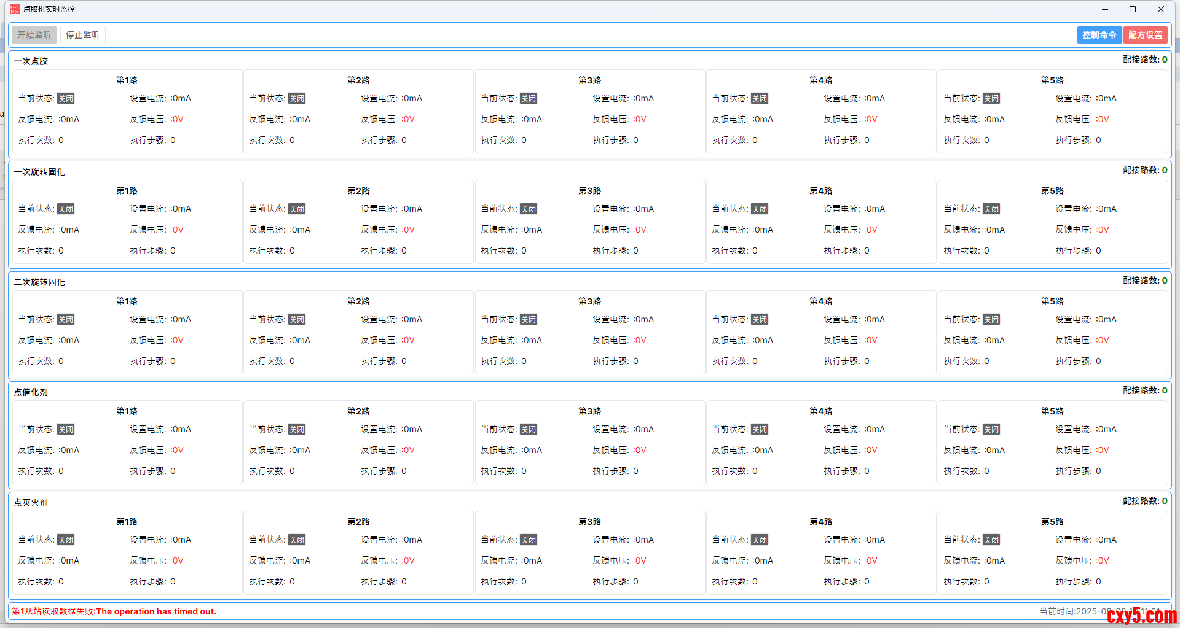Minimize the 点胶机实时监控 window
Image resolution: width=1180 pixels, height=628 pixels.
click(1104, 9)
